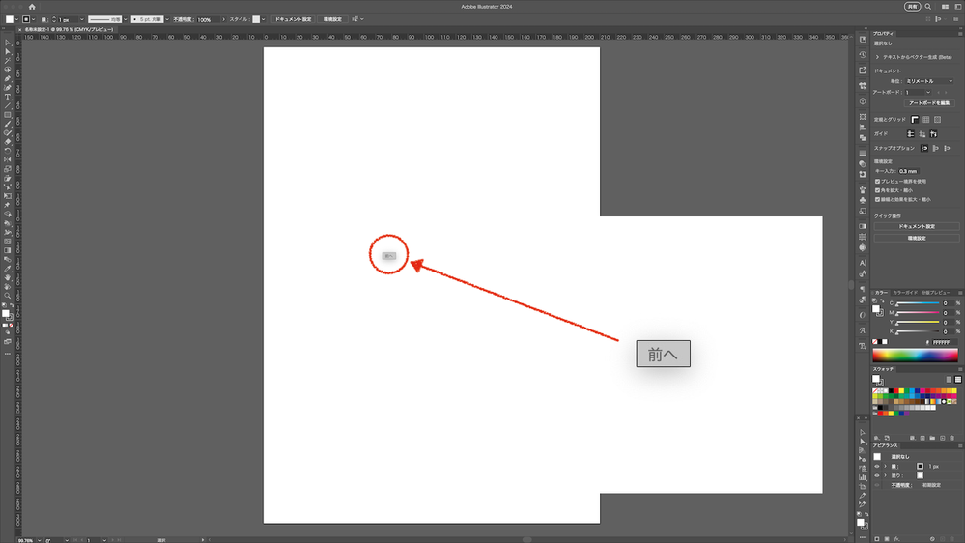Click the delete swatch trash icon
The height and width of the screenshot is (543, 965).
tap(952, 438)
